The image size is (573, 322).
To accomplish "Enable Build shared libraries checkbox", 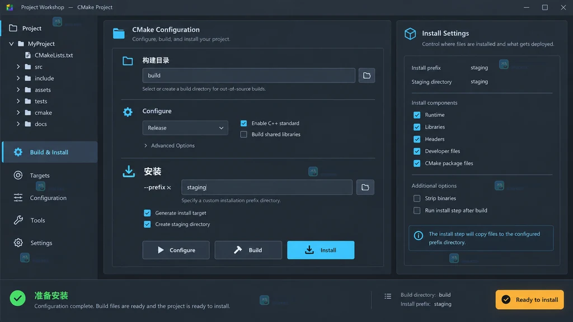I will pos(244,134).
